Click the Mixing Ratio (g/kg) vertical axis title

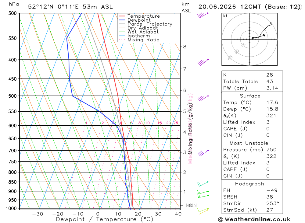pyautogui.click(x=190, y=129)
